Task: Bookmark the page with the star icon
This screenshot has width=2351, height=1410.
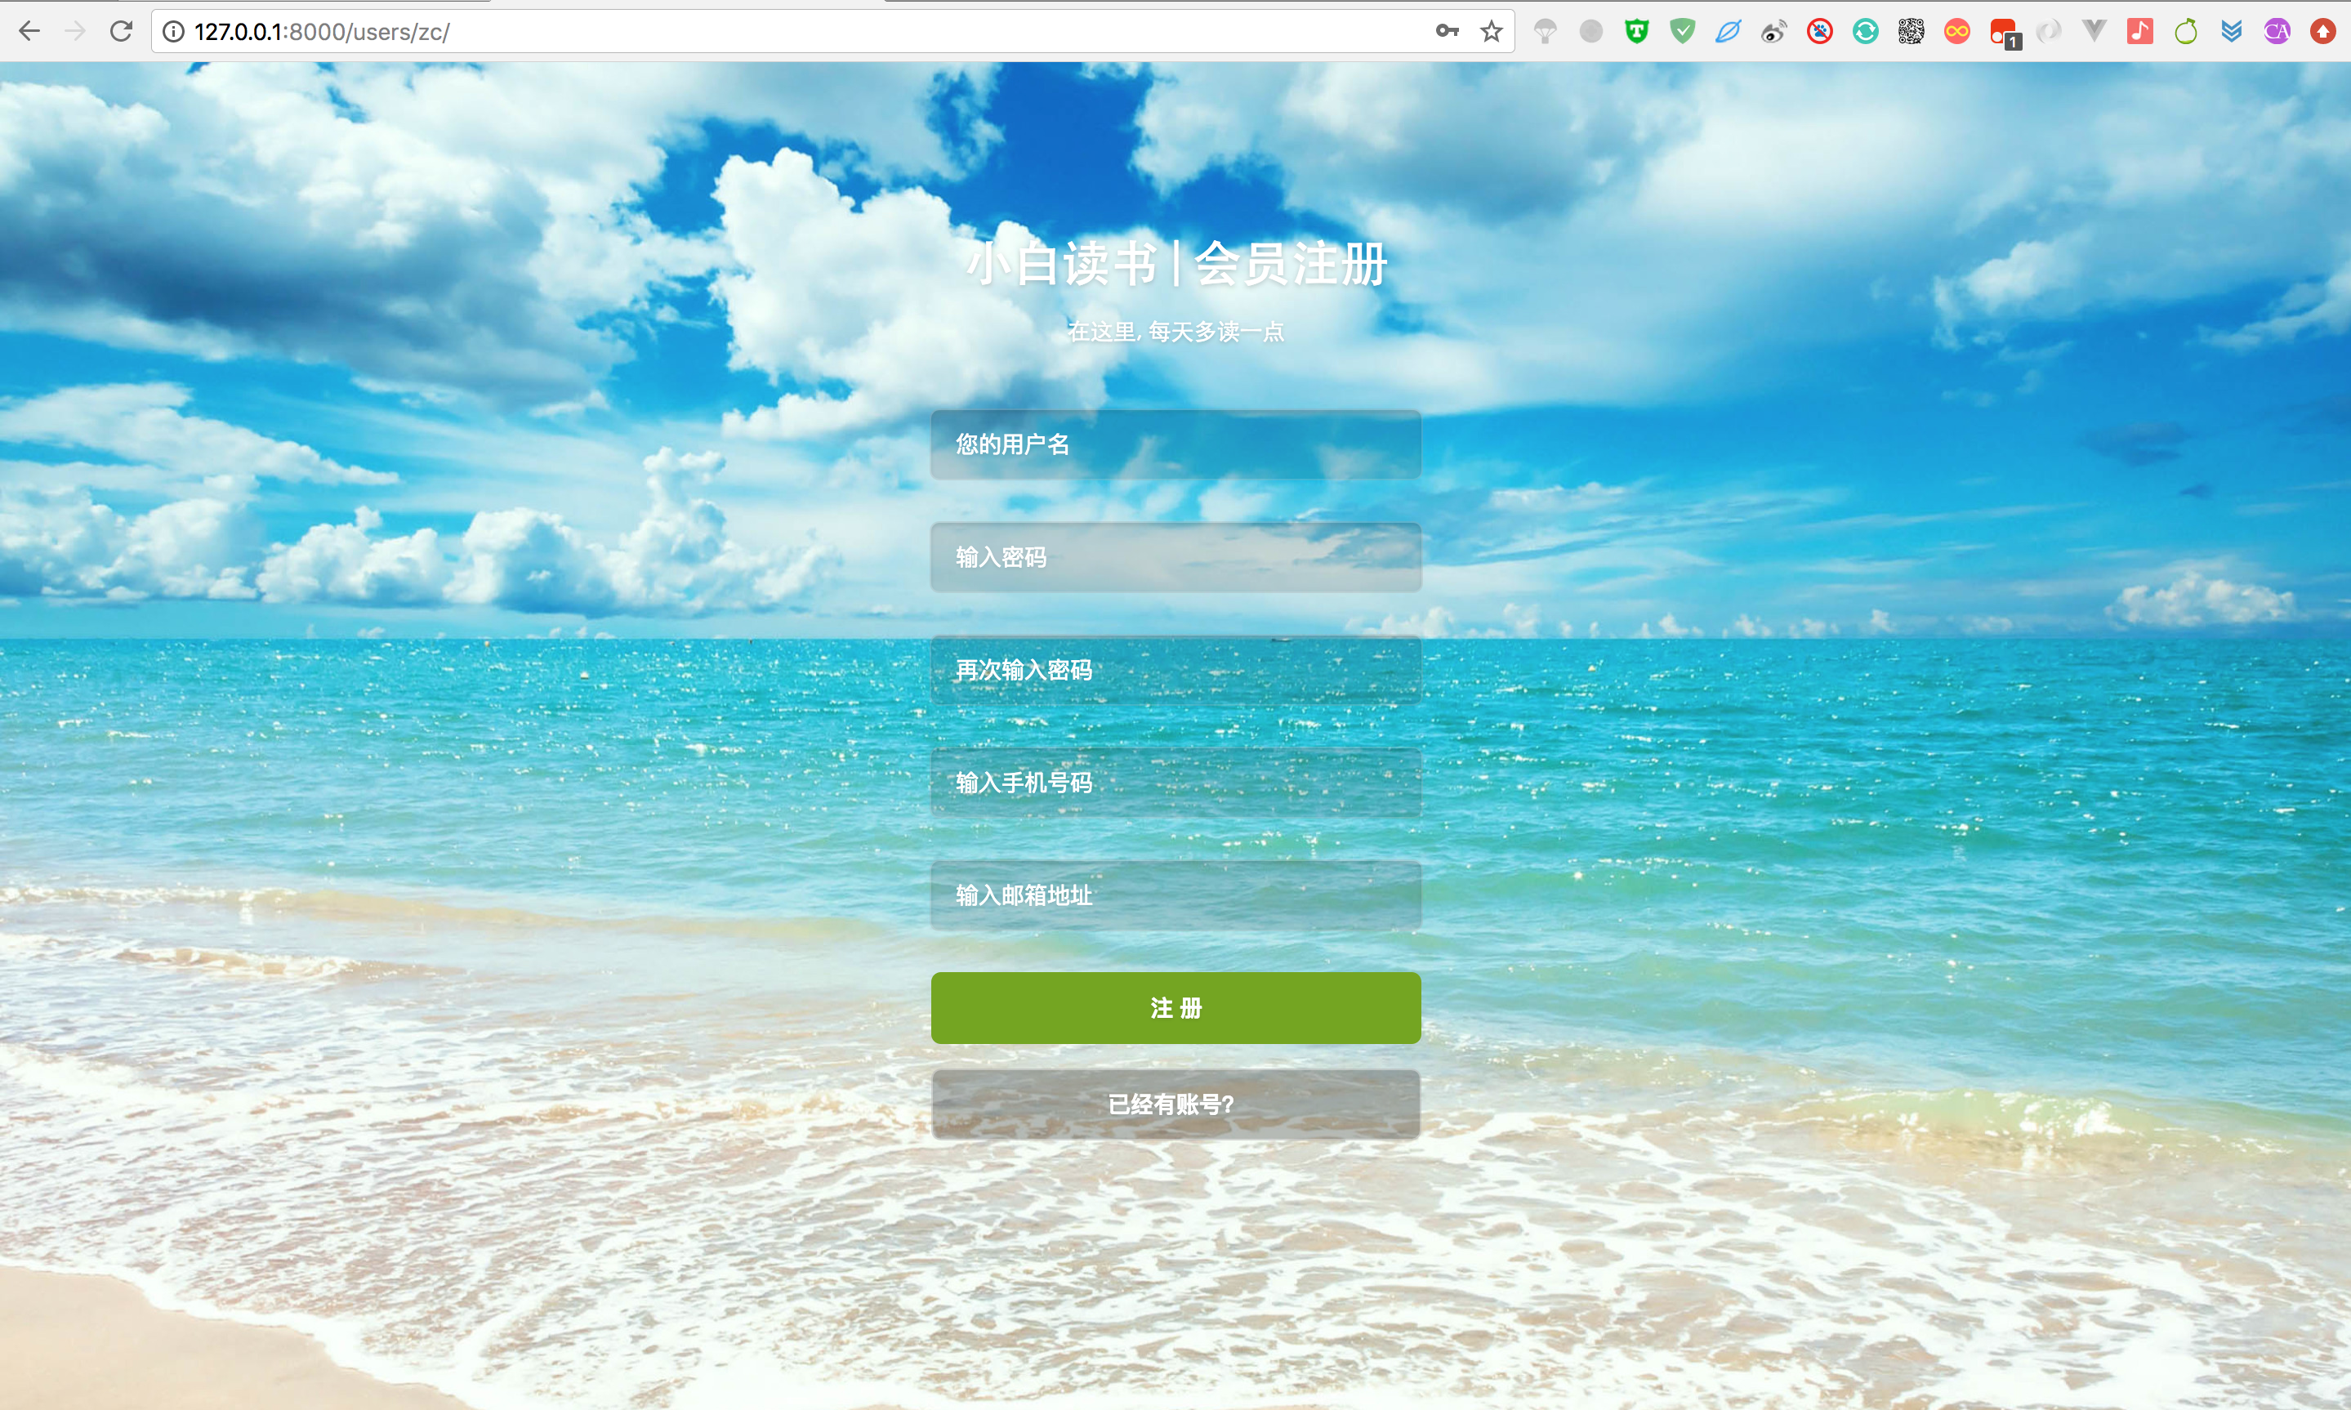Action: coord(1492,31)
